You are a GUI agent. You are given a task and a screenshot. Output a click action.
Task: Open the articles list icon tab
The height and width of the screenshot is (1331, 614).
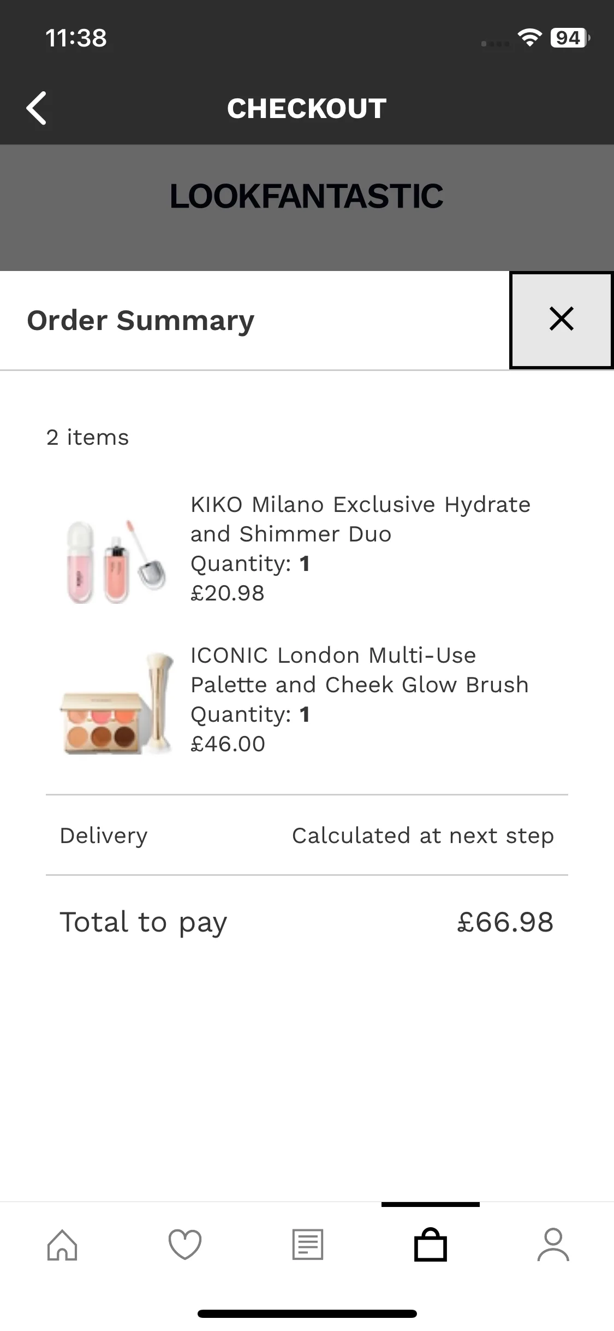(308, 1245)
